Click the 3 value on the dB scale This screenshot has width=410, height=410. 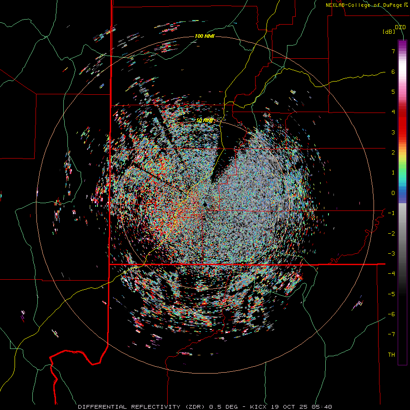click(393, 132)
